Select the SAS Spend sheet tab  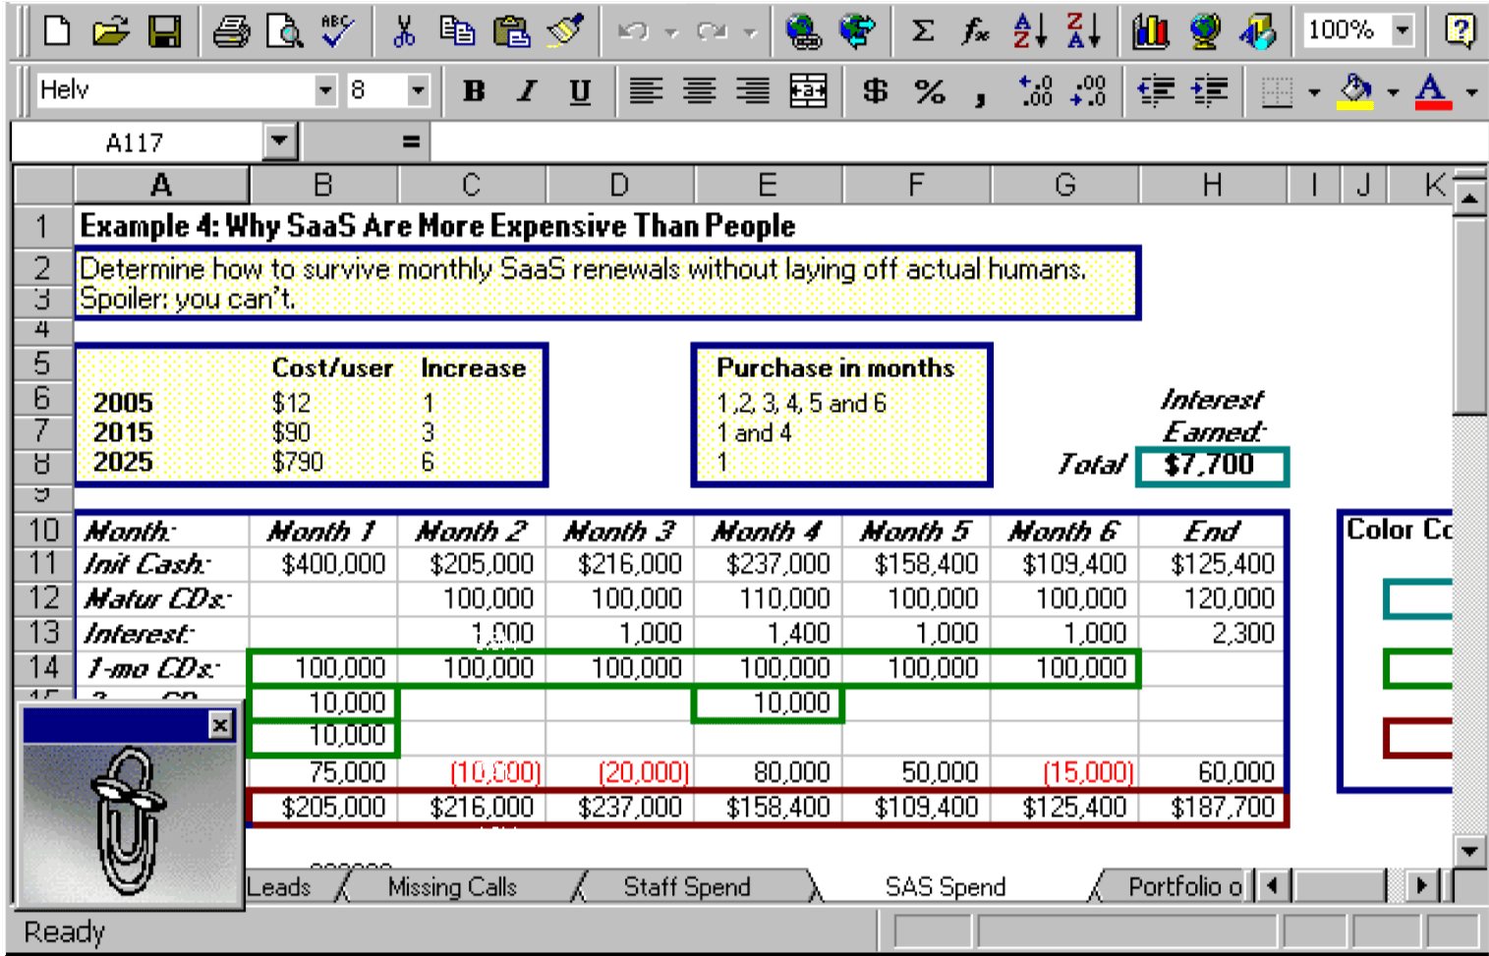click(945, 886)
